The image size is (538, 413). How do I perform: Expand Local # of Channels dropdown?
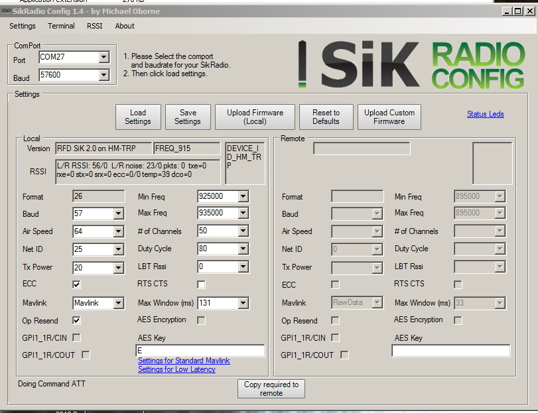coord(243,231)
